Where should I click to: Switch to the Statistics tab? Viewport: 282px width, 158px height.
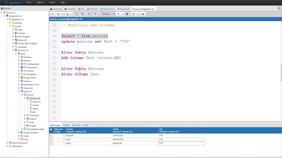[93, 9]
